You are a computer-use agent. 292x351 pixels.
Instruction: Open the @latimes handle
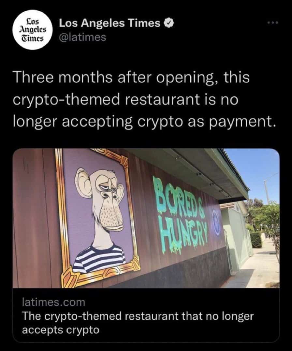pos(82,37)
